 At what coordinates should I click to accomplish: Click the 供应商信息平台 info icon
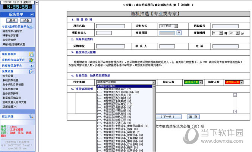pyautogui.click(x=31, y=65)
